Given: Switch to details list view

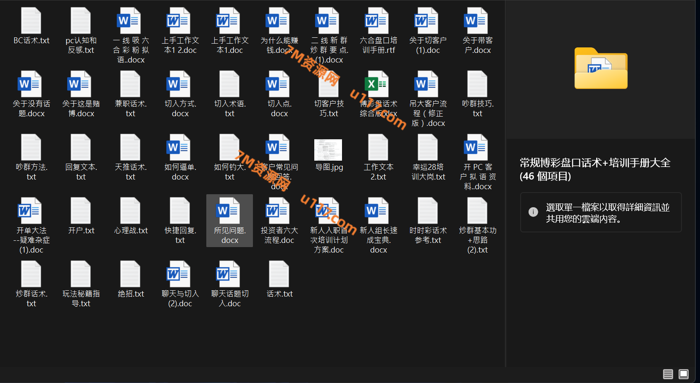Looking at the screenshot, I should 668,374.
